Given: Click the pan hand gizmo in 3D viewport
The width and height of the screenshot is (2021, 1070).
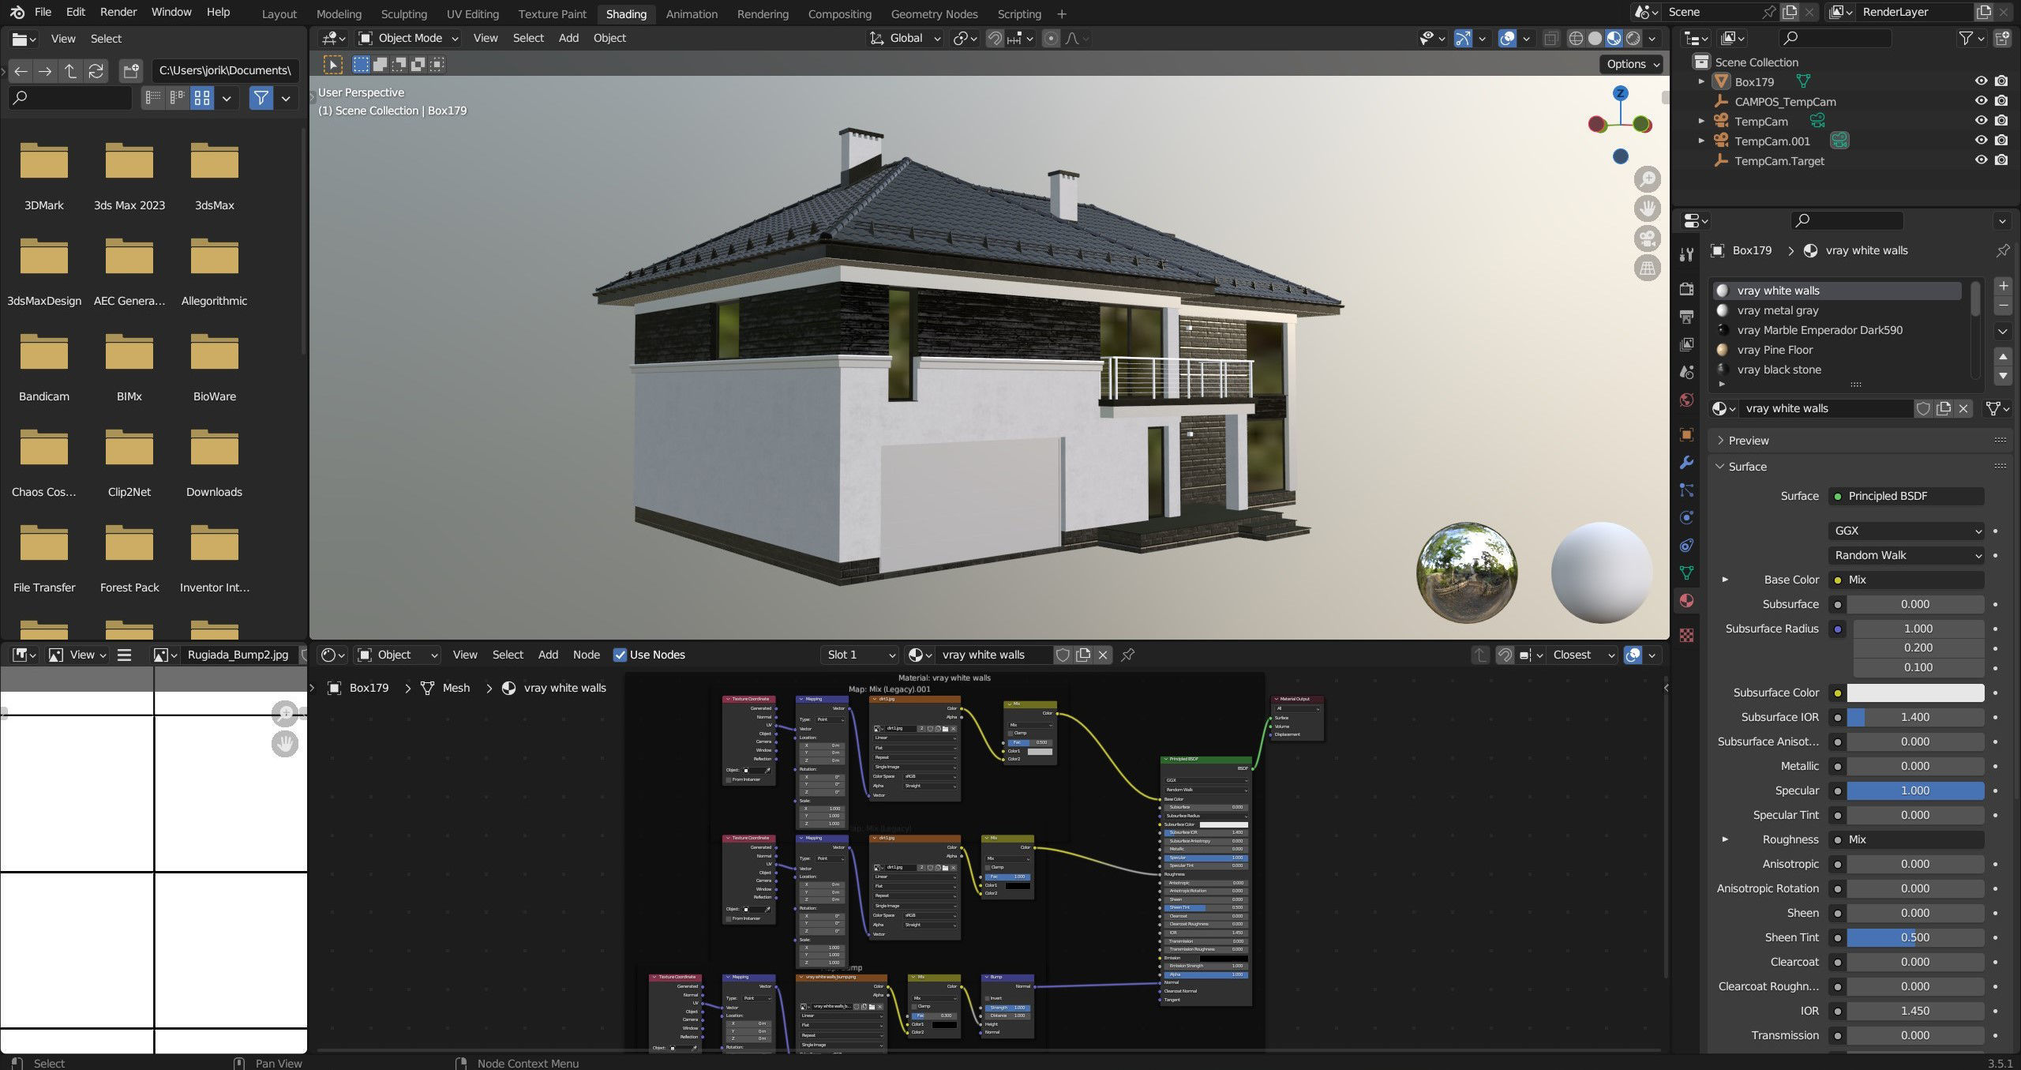Looking at the screenshot, I should [1648, 208].
